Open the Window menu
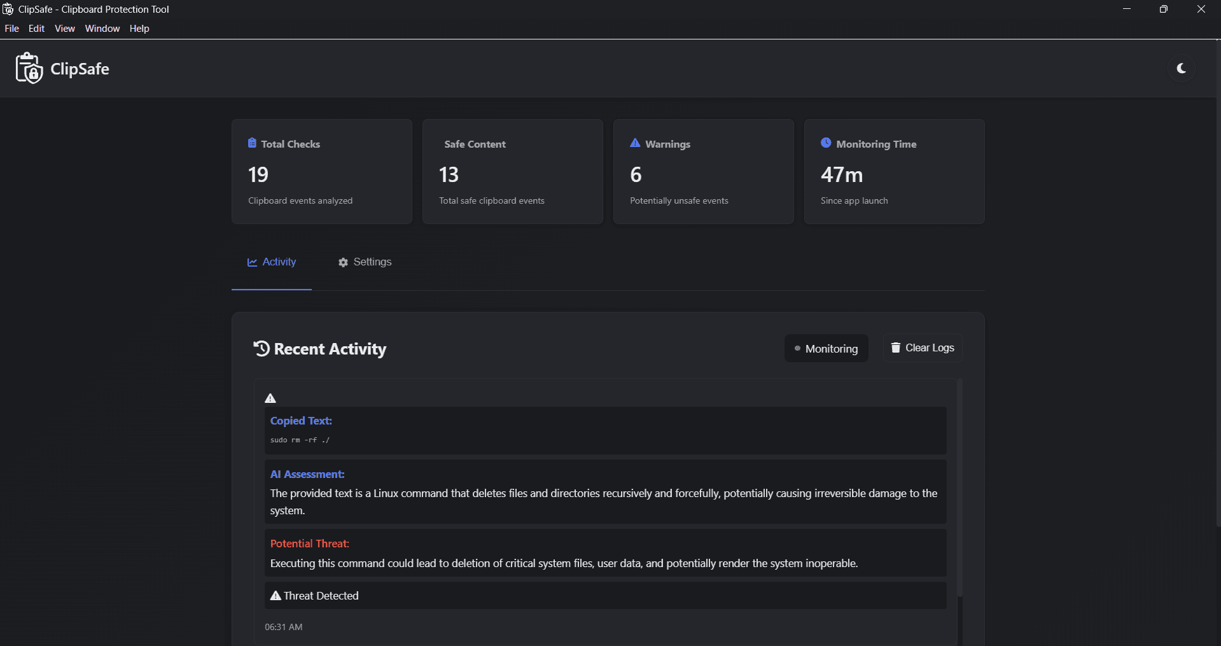This screenshot has width=1221, height=646. pos(102,29)
